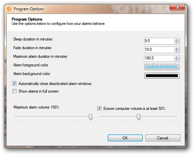
Task: Click the Sleep duration in minutes label
Action: pos(33,39)
